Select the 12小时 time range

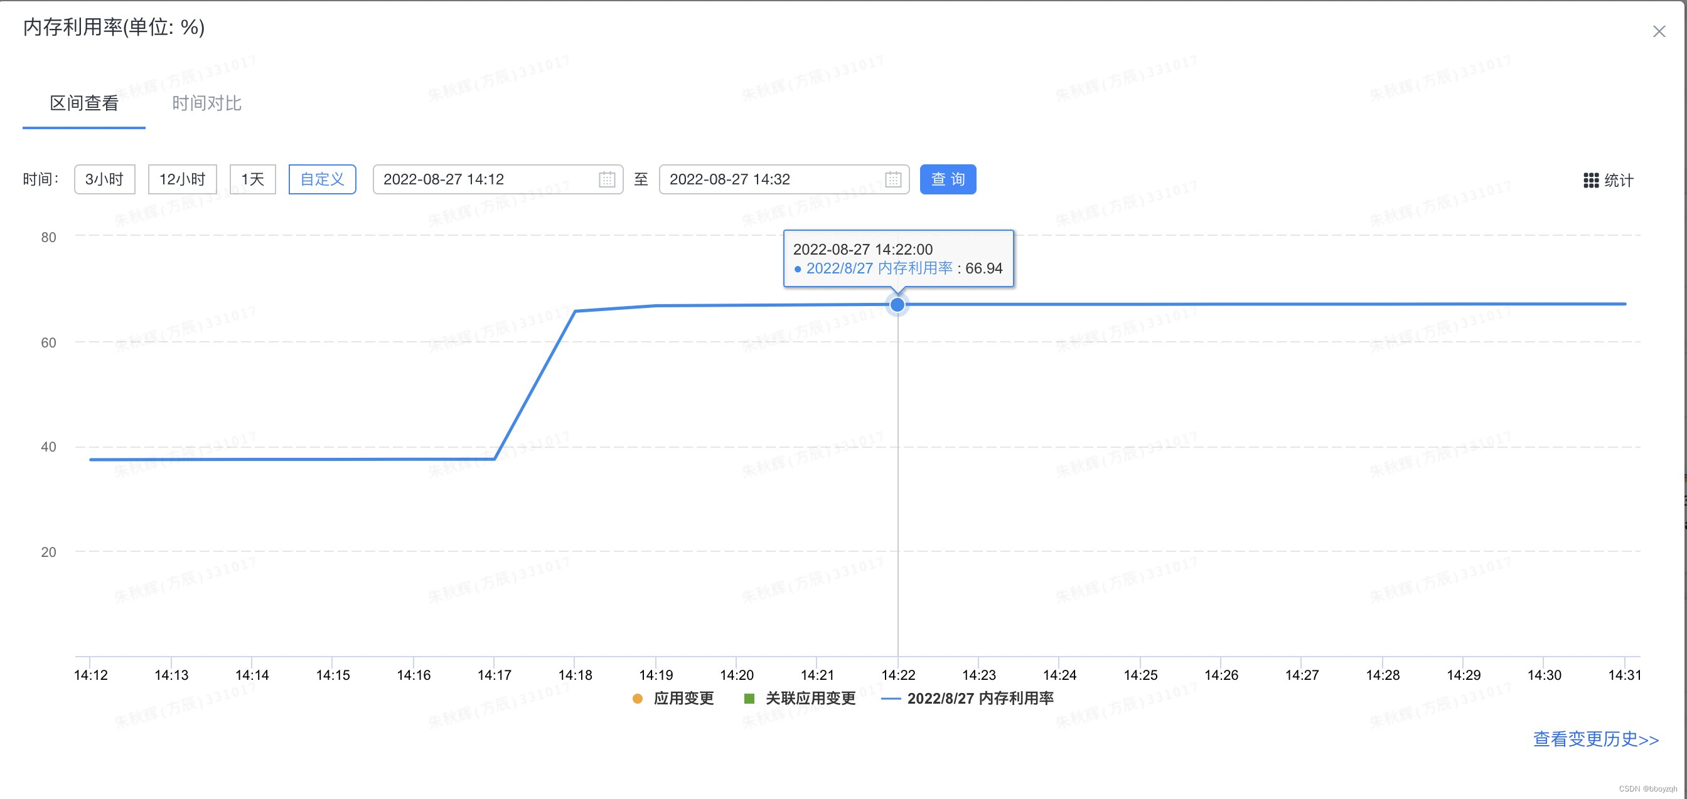[182, 179]
